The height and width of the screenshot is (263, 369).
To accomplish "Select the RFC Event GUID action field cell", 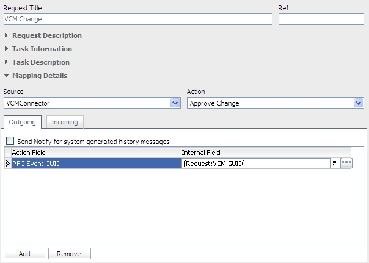I will [x=96, y=164].
